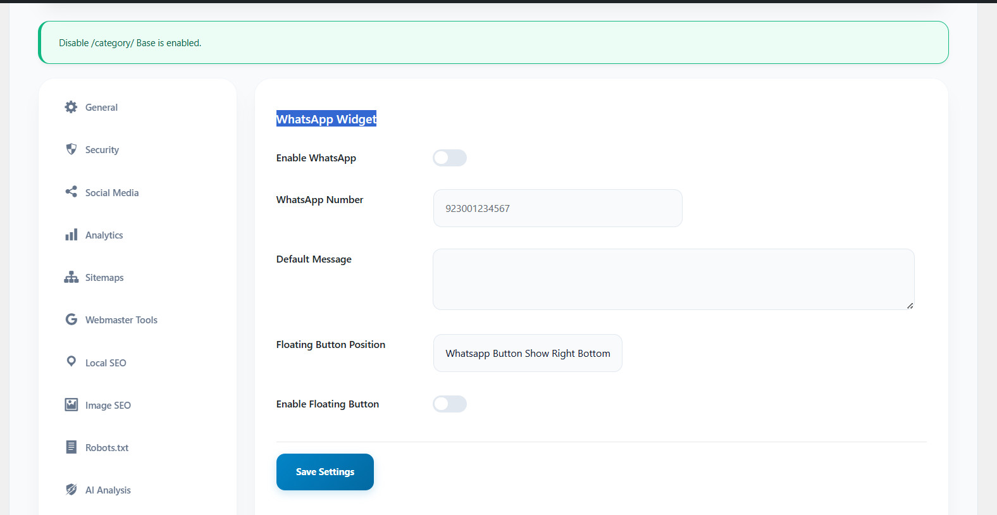Click the Webmaster Tools Google icon
The width and height of the screenshot is (997, 515).
click(71, 320)
